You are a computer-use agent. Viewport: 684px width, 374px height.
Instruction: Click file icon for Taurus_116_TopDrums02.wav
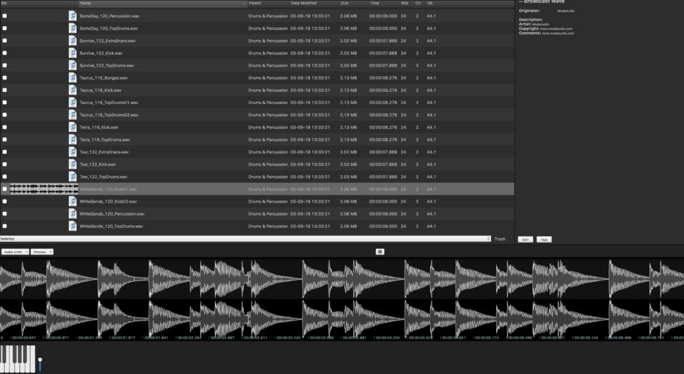click(x=72, y=115)
